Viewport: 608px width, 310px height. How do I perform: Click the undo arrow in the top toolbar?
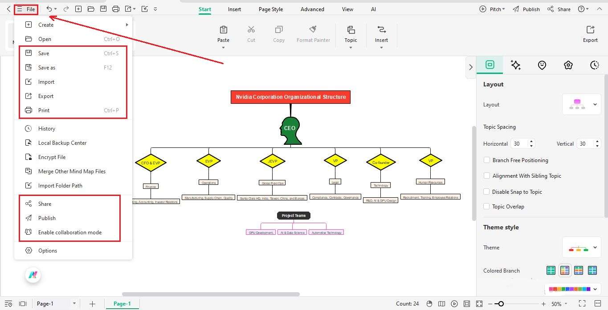point(49,9)
